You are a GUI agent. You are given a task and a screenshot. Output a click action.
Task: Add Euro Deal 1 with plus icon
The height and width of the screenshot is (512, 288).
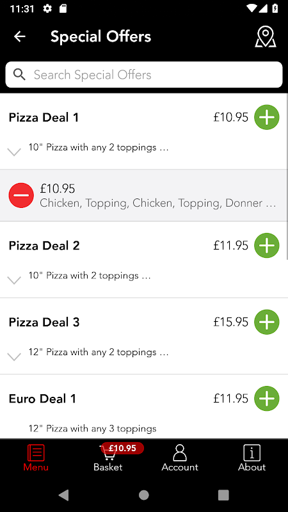tap(267, 398)
